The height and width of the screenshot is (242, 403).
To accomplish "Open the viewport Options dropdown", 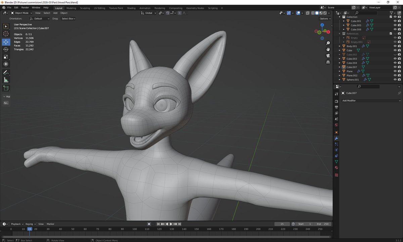I will pos(325,19).
